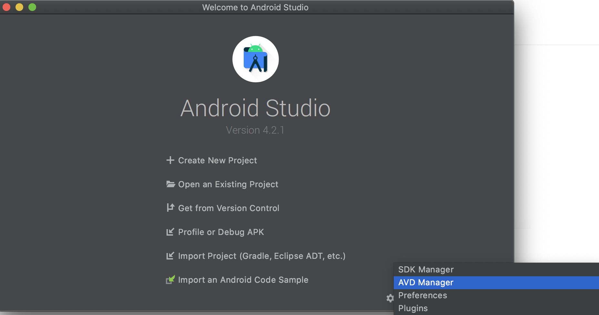Click the Import Project arrow icon
Viewport: 599px width, 315px height.
click(x=170, y=256)
